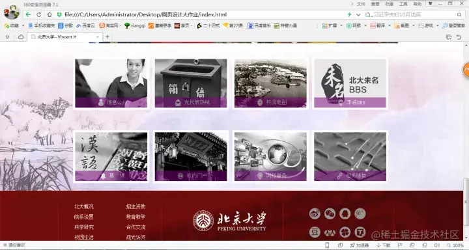Image resolution: width=469 pixels, height=250 pixels.
Task: Open the 百度云 bookmark
Action: pyautogui.click(x=85, y=26)
